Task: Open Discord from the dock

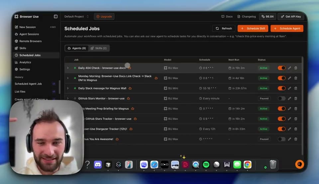Action: (x=98, y=164)
